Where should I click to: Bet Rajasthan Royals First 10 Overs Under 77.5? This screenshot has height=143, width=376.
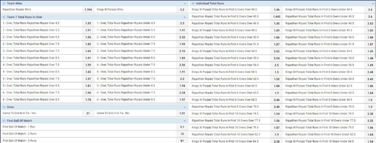pos(370,121)
